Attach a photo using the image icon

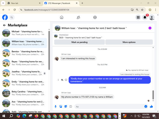61,106
